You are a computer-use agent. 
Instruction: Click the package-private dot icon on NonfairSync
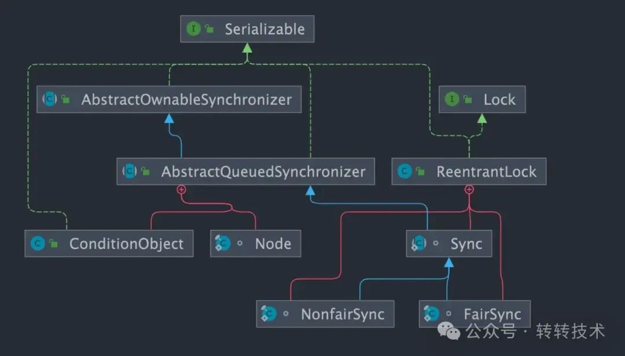click(x=286, y=314)
